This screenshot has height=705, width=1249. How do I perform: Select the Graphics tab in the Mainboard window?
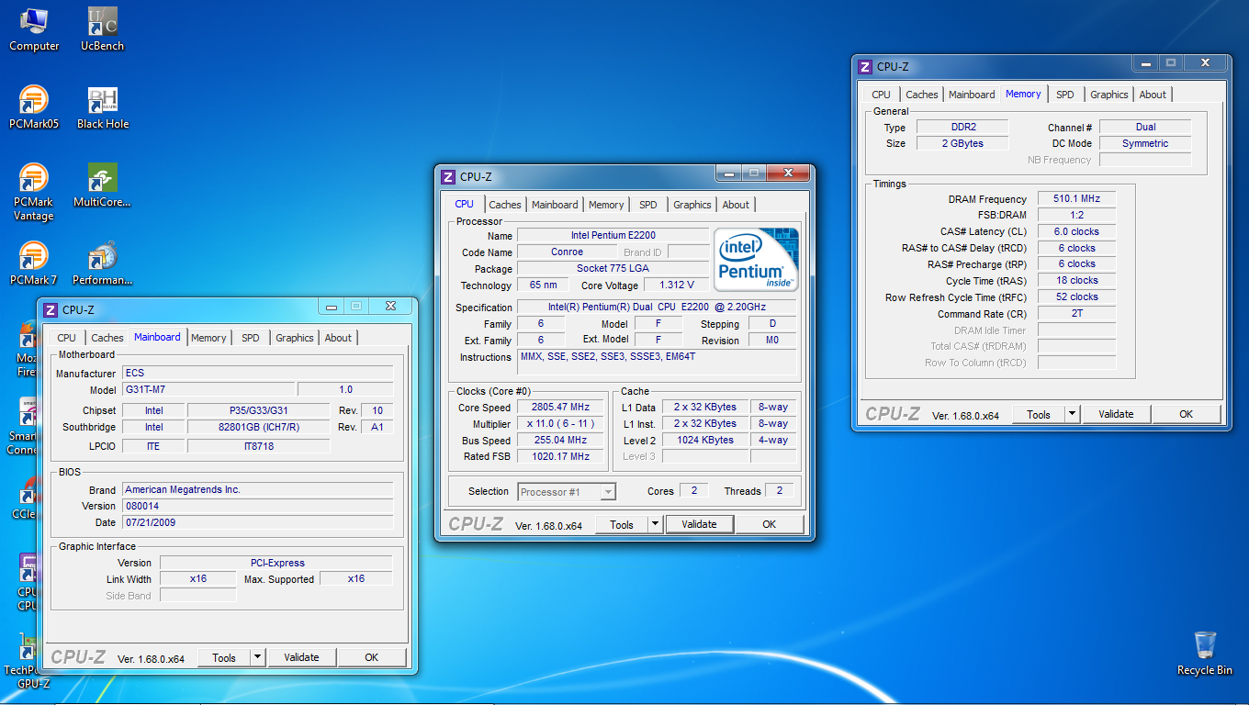pyautogui.click(x=295, y=338)
